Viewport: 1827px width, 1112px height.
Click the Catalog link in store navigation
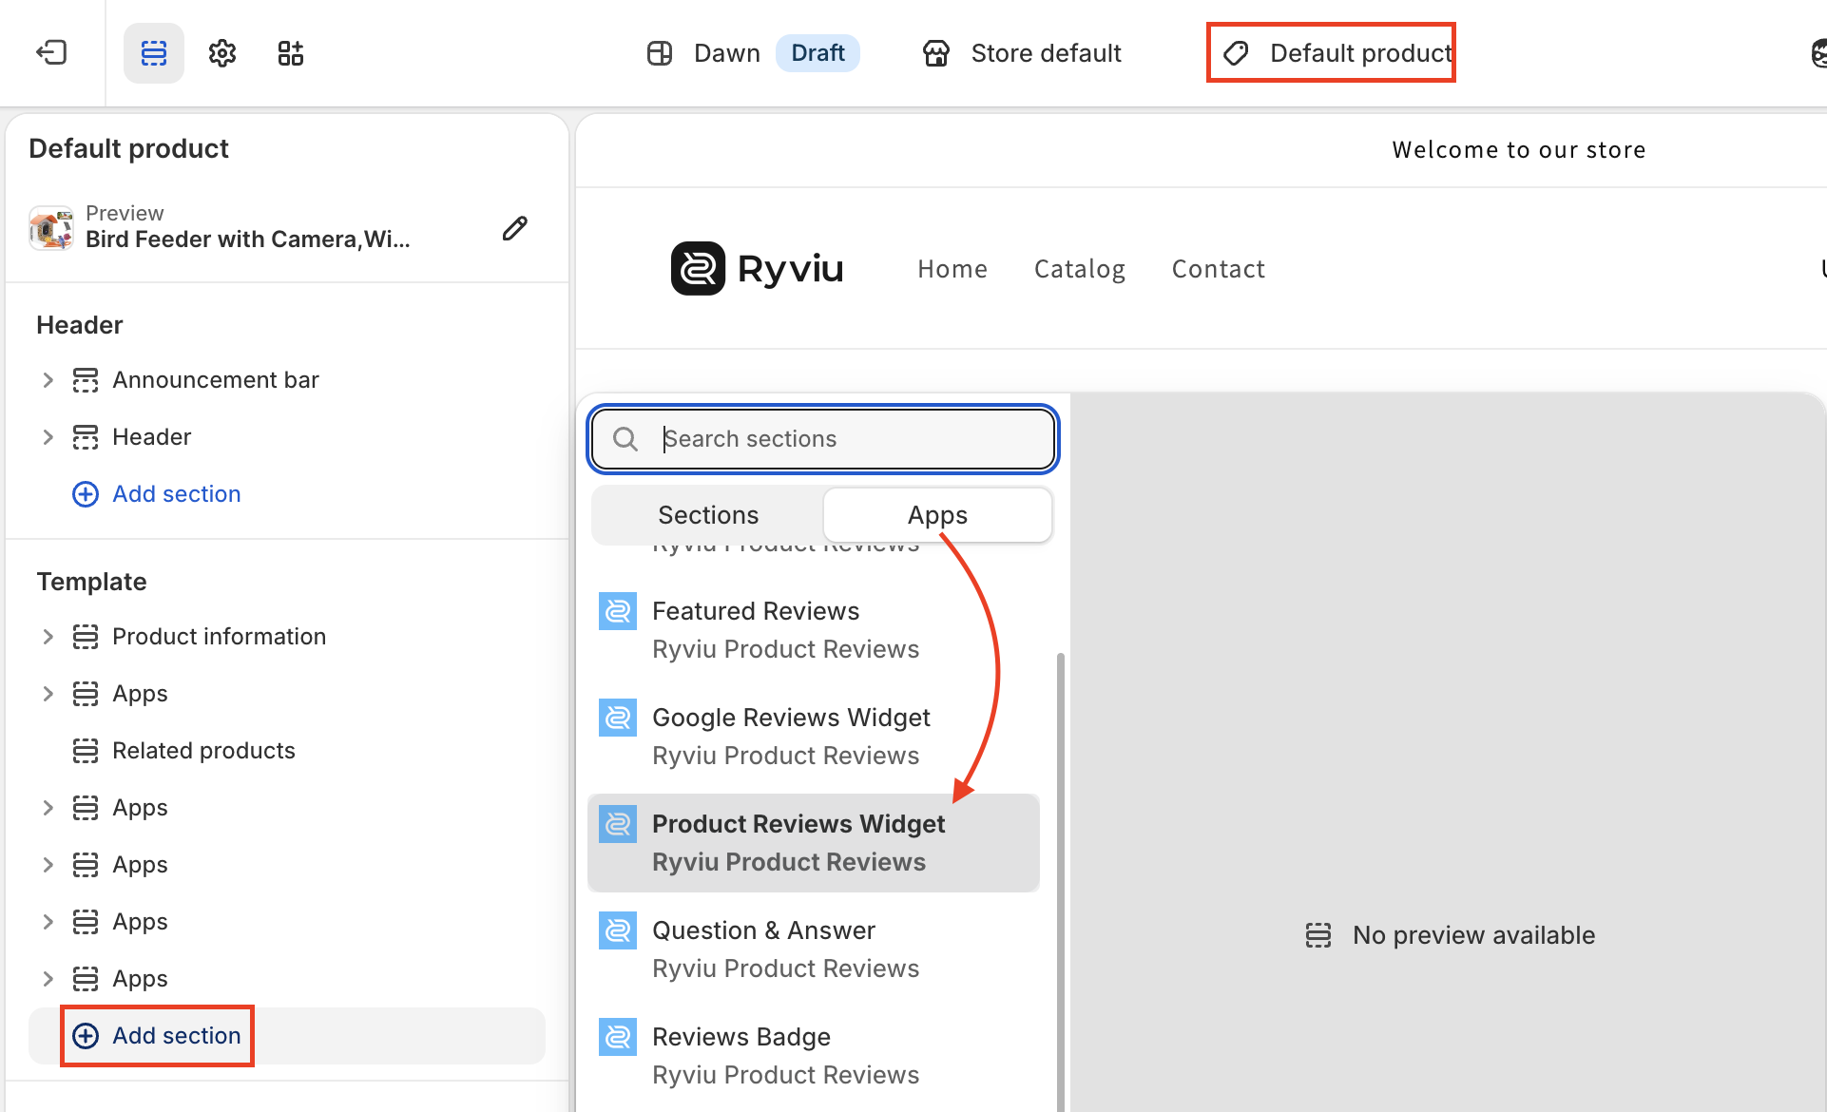(1080, 269)
